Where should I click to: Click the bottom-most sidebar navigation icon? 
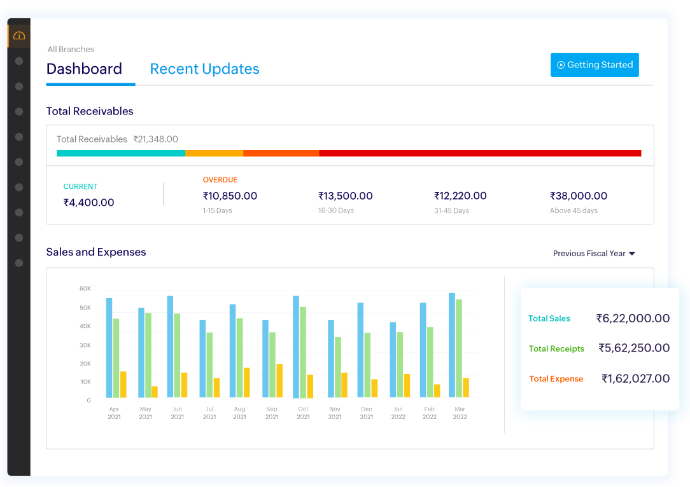pos(19,263)
